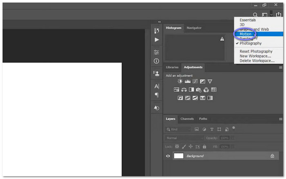Toggle lock all padlock in Lock row
The width and height of the screenshot is (286, 179).
pyautogui.click(x=204, y=147)
